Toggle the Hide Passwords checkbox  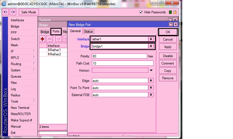141,12
